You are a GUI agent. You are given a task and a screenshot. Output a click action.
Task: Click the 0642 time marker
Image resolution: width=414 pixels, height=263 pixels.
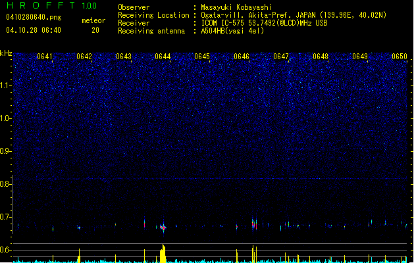pos(84,57)
